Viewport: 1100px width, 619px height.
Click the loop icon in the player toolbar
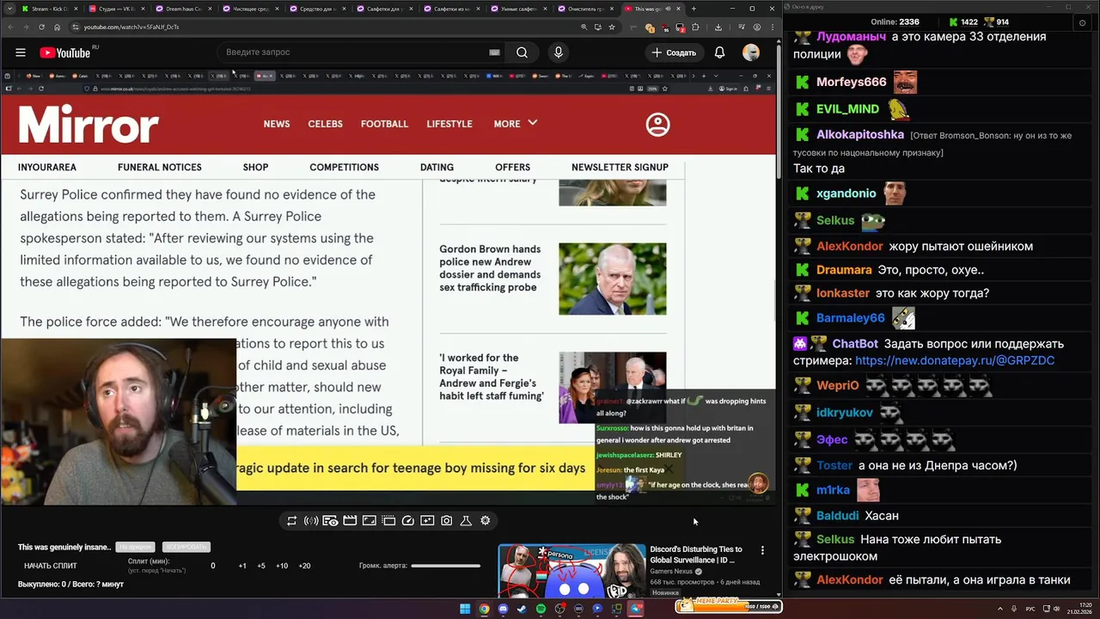point(291,521)
